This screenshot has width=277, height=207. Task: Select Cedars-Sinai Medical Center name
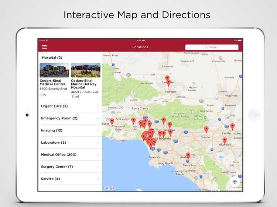click(52, 82)
